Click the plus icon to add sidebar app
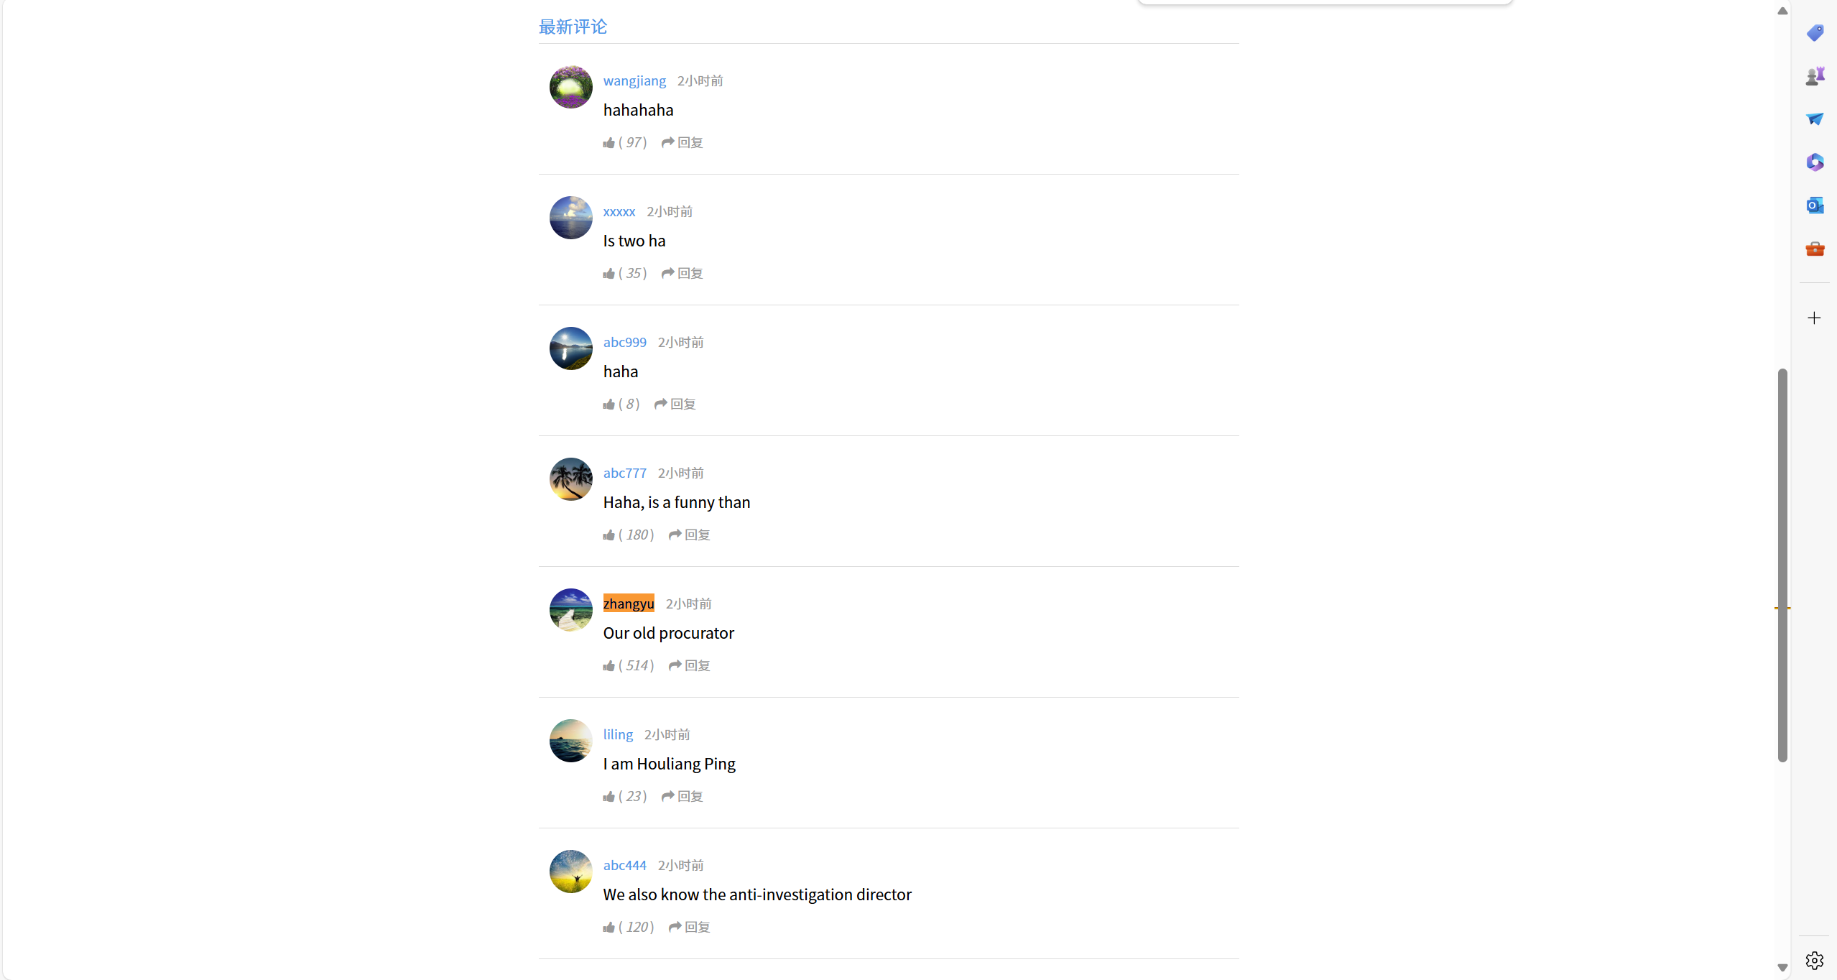This screenshot has width=1837, height=980. click(x=1815, y=318)
